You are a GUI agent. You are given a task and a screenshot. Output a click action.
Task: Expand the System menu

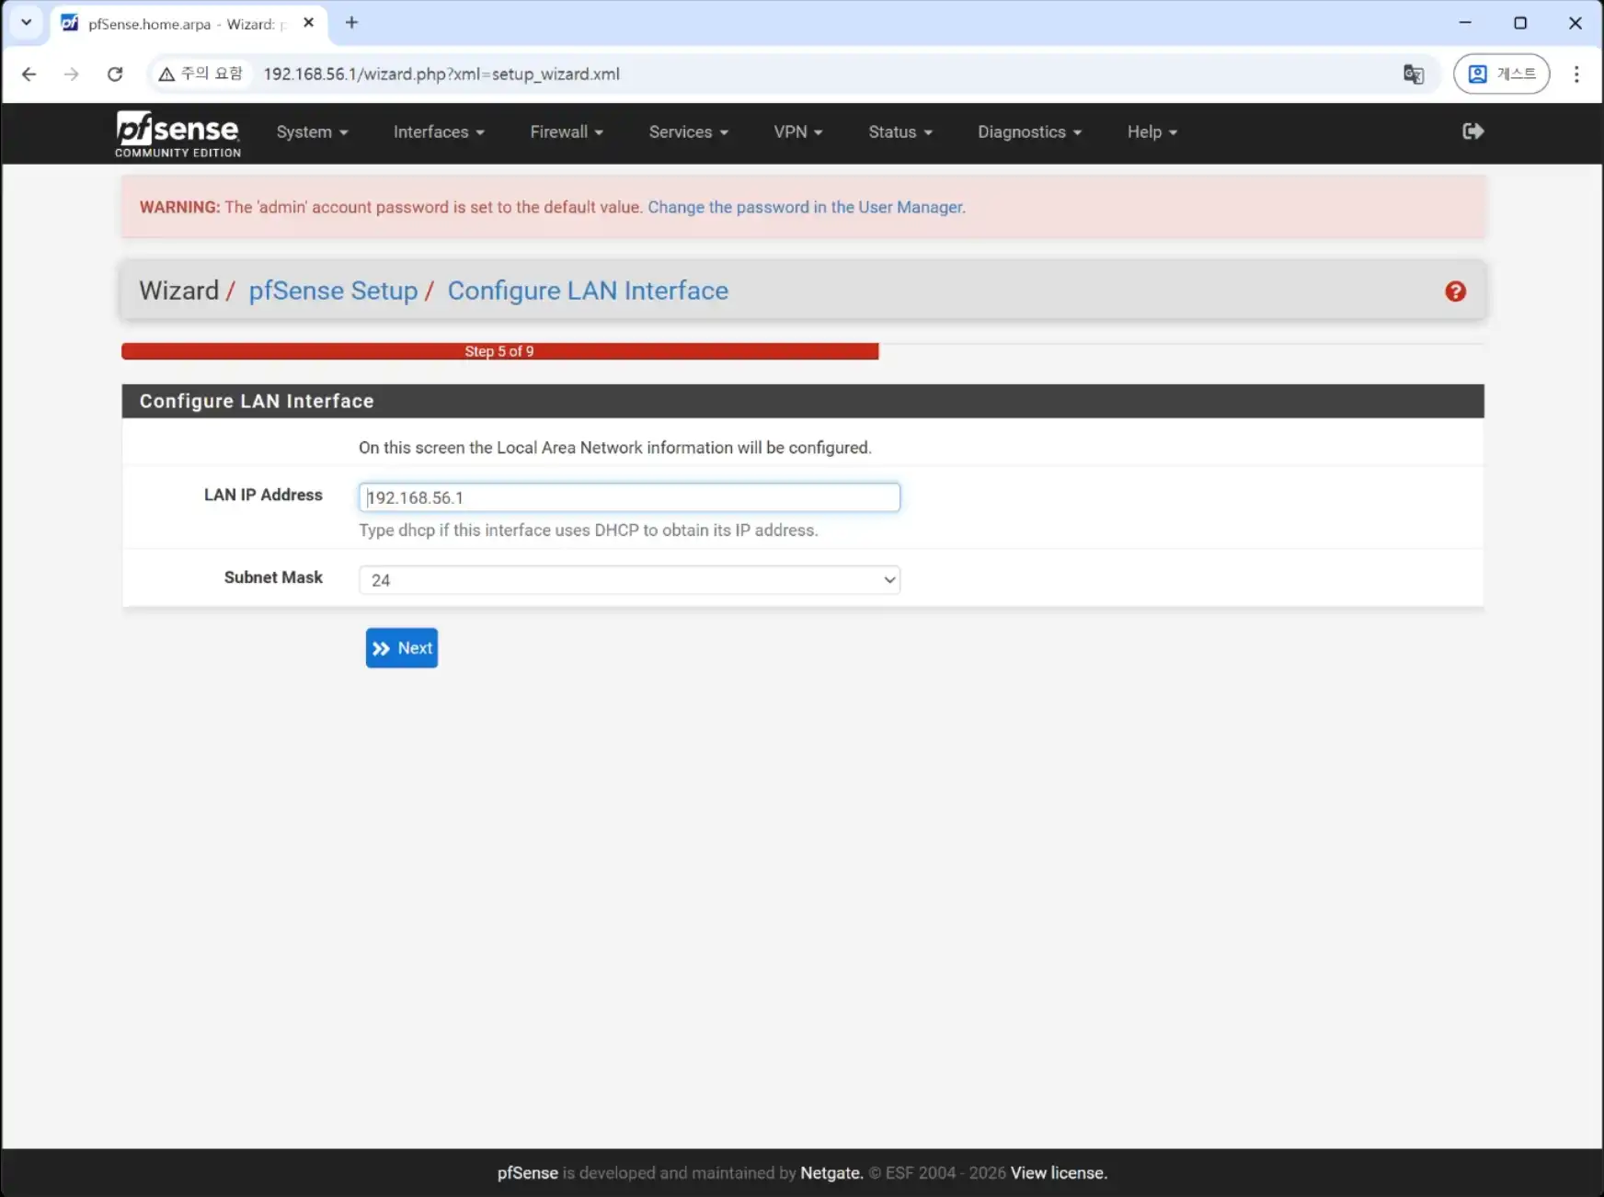[312, 132]
